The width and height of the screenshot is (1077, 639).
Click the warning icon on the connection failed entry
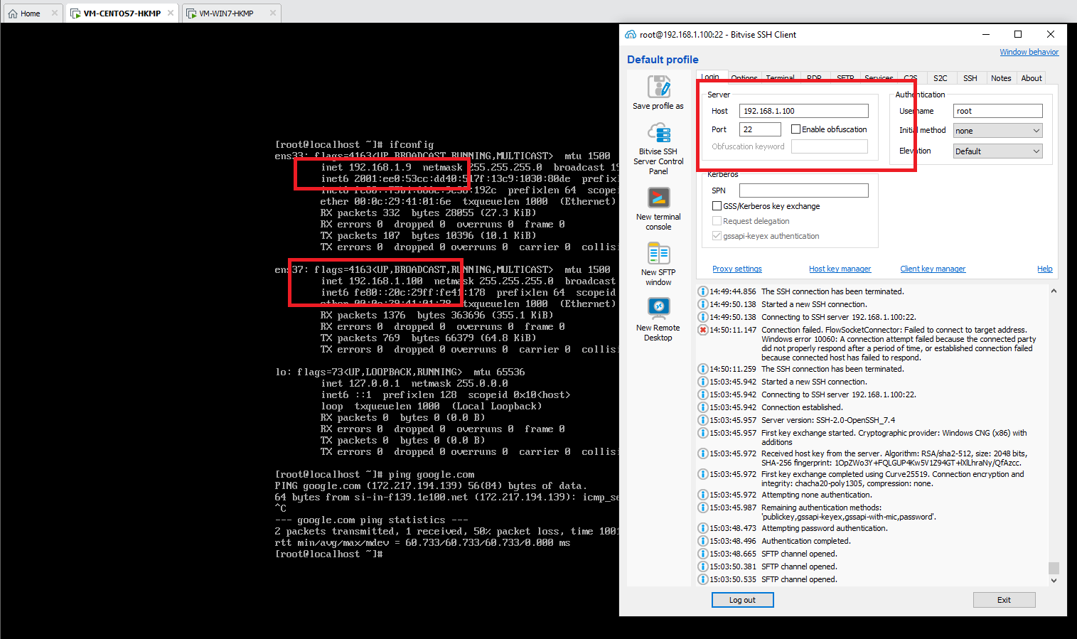pyautogui.click(x=702, y=330)
